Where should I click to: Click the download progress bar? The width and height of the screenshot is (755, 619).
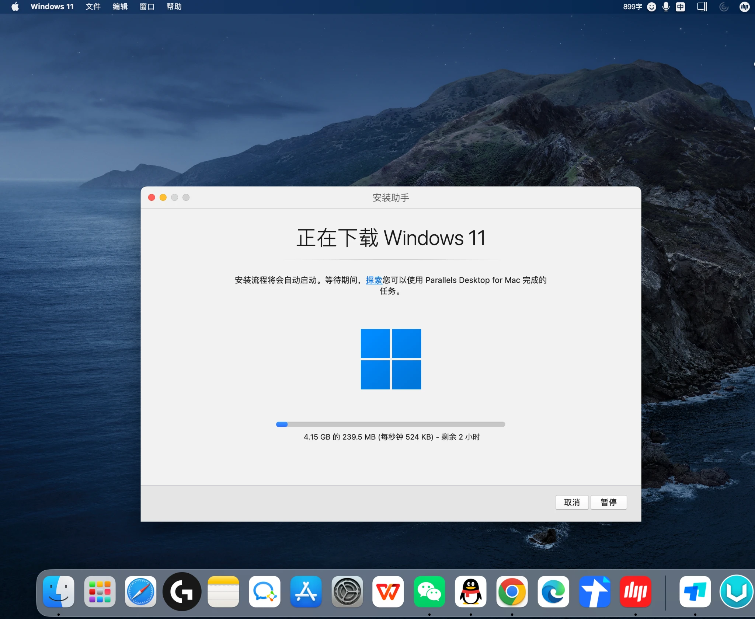pos(390,424)
